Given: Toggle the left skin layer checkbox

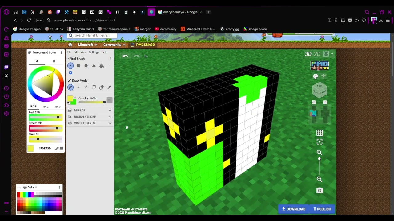Looking at the screenshot, I should 314,102.
